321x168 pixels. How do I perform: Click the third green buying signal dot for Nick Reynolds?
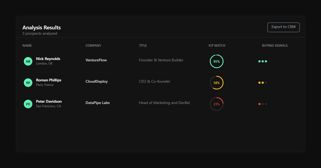[x=266, y=61]
